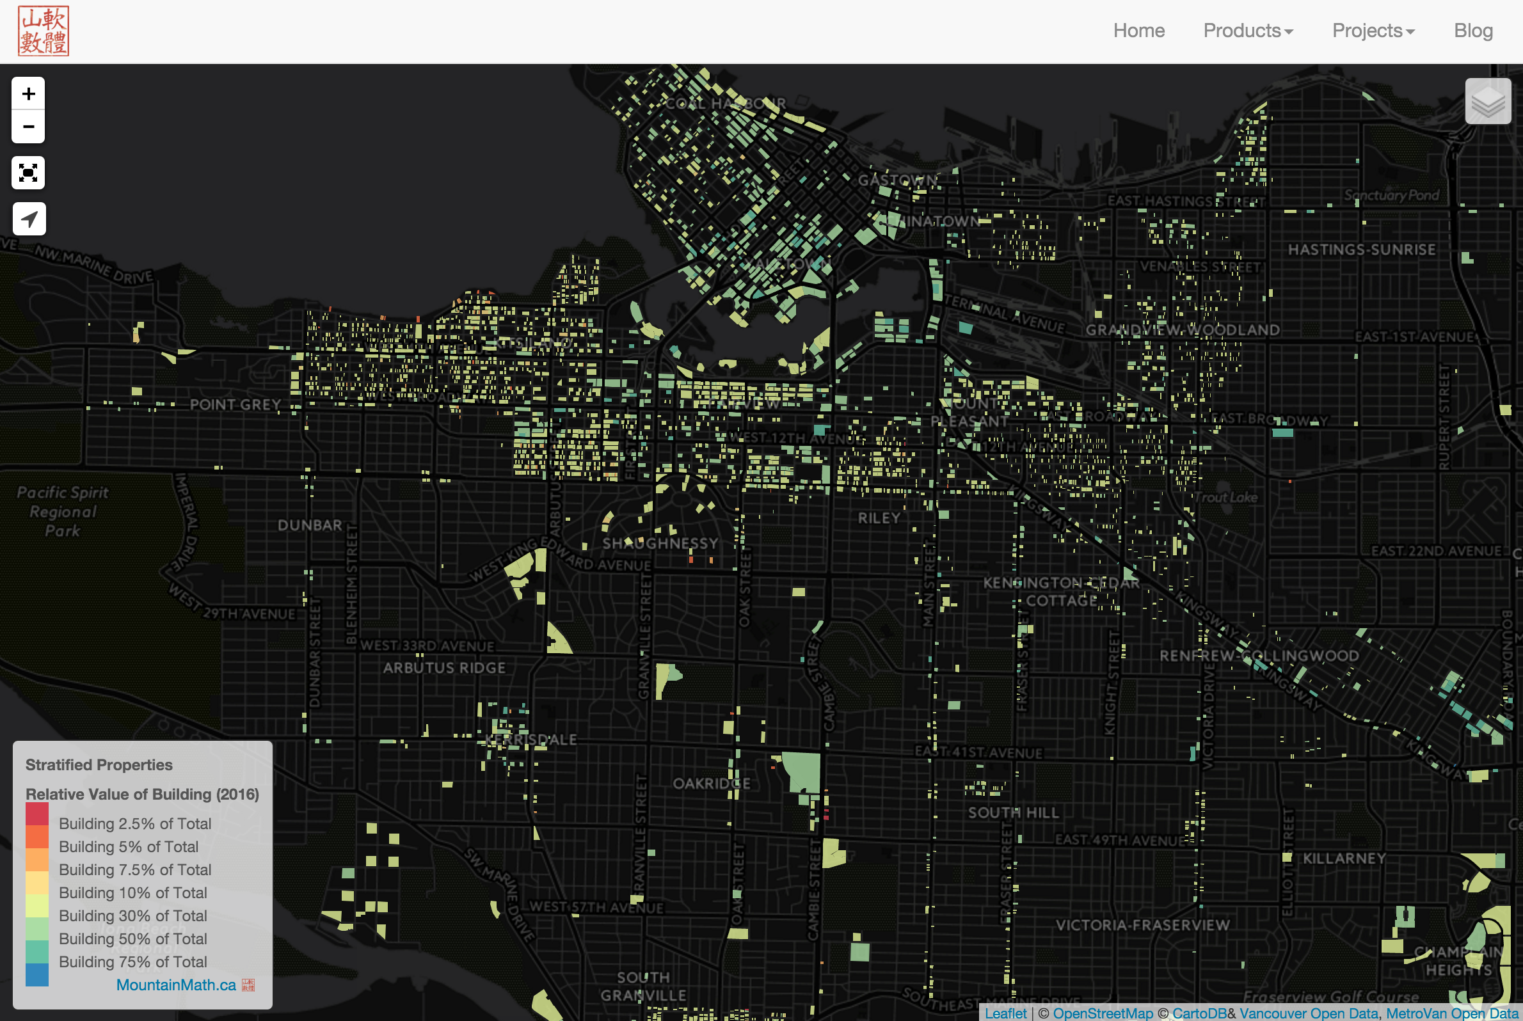Open the Leaflet attribution link
This screenshot has width=1523, height=1021.
click(1005, 1013)
